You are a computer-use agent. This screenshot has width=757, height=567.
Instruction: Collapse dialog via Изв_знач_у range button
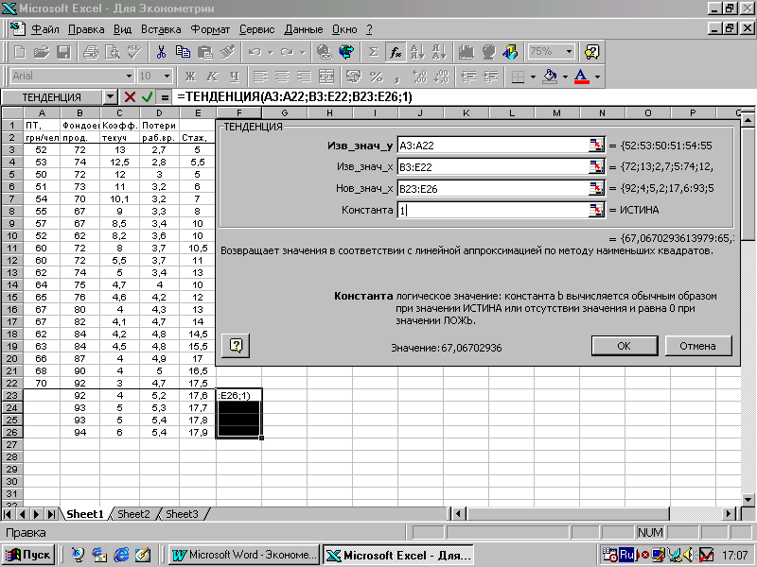[x=596, y=146]
